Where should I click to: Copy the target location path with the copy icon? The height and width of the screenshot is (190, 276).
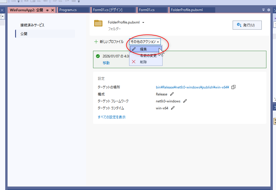coord(233,87)
